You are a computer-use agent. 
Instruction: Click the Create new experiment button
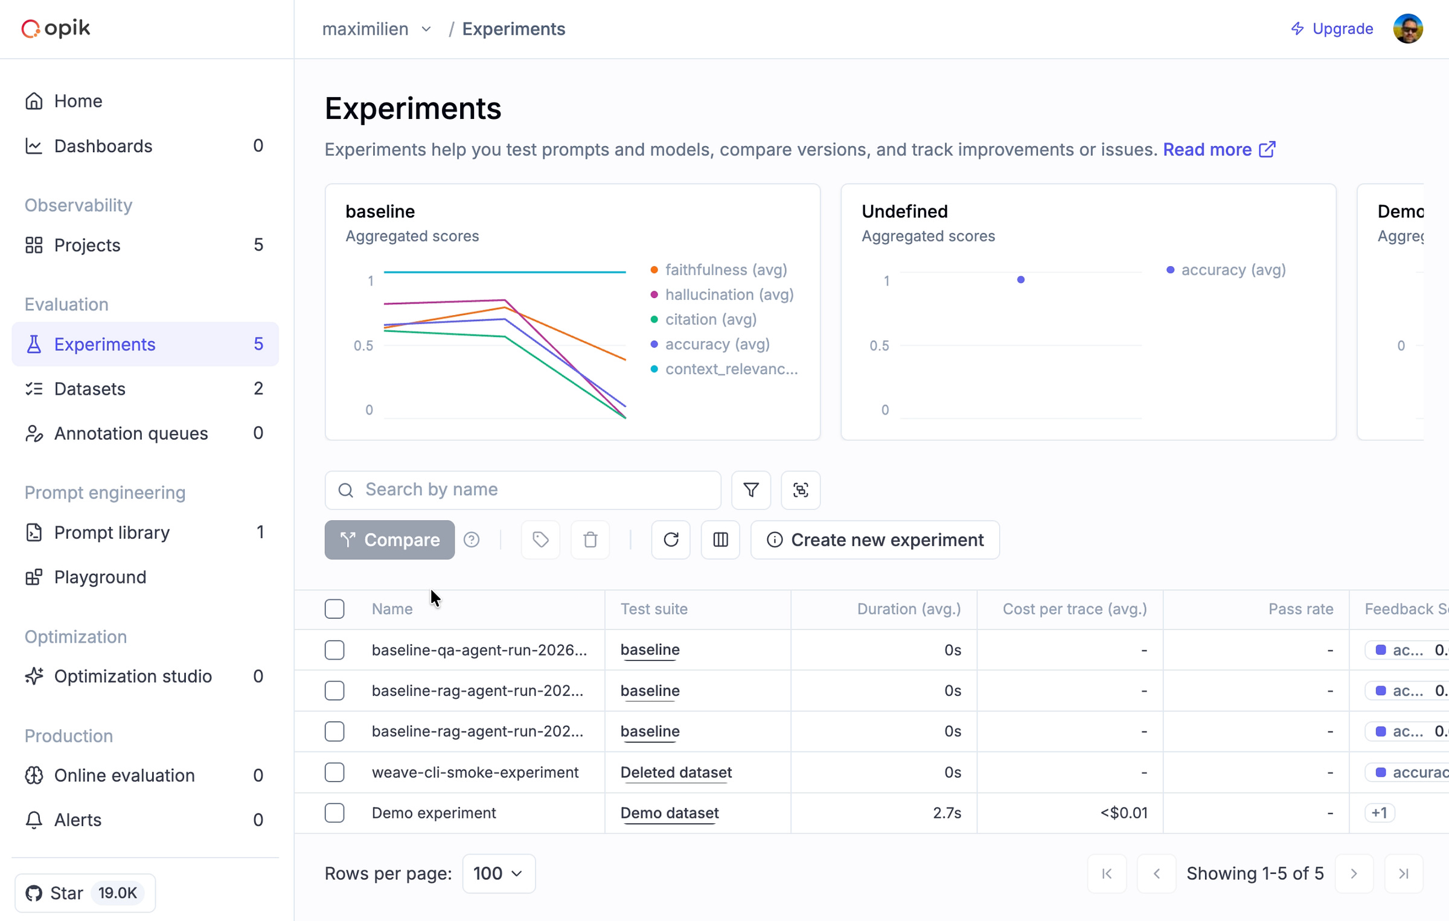tap(874, 540)
